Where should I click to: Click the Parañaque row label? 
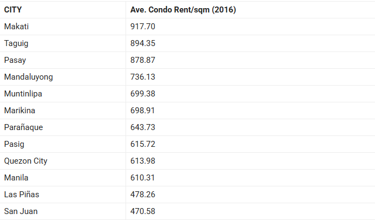23,127
